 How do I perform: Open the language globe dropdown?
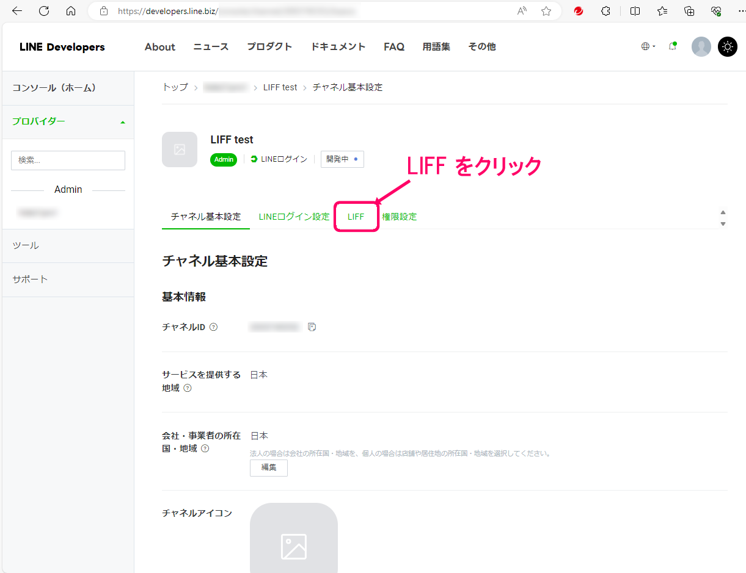[x=648, y=46]
